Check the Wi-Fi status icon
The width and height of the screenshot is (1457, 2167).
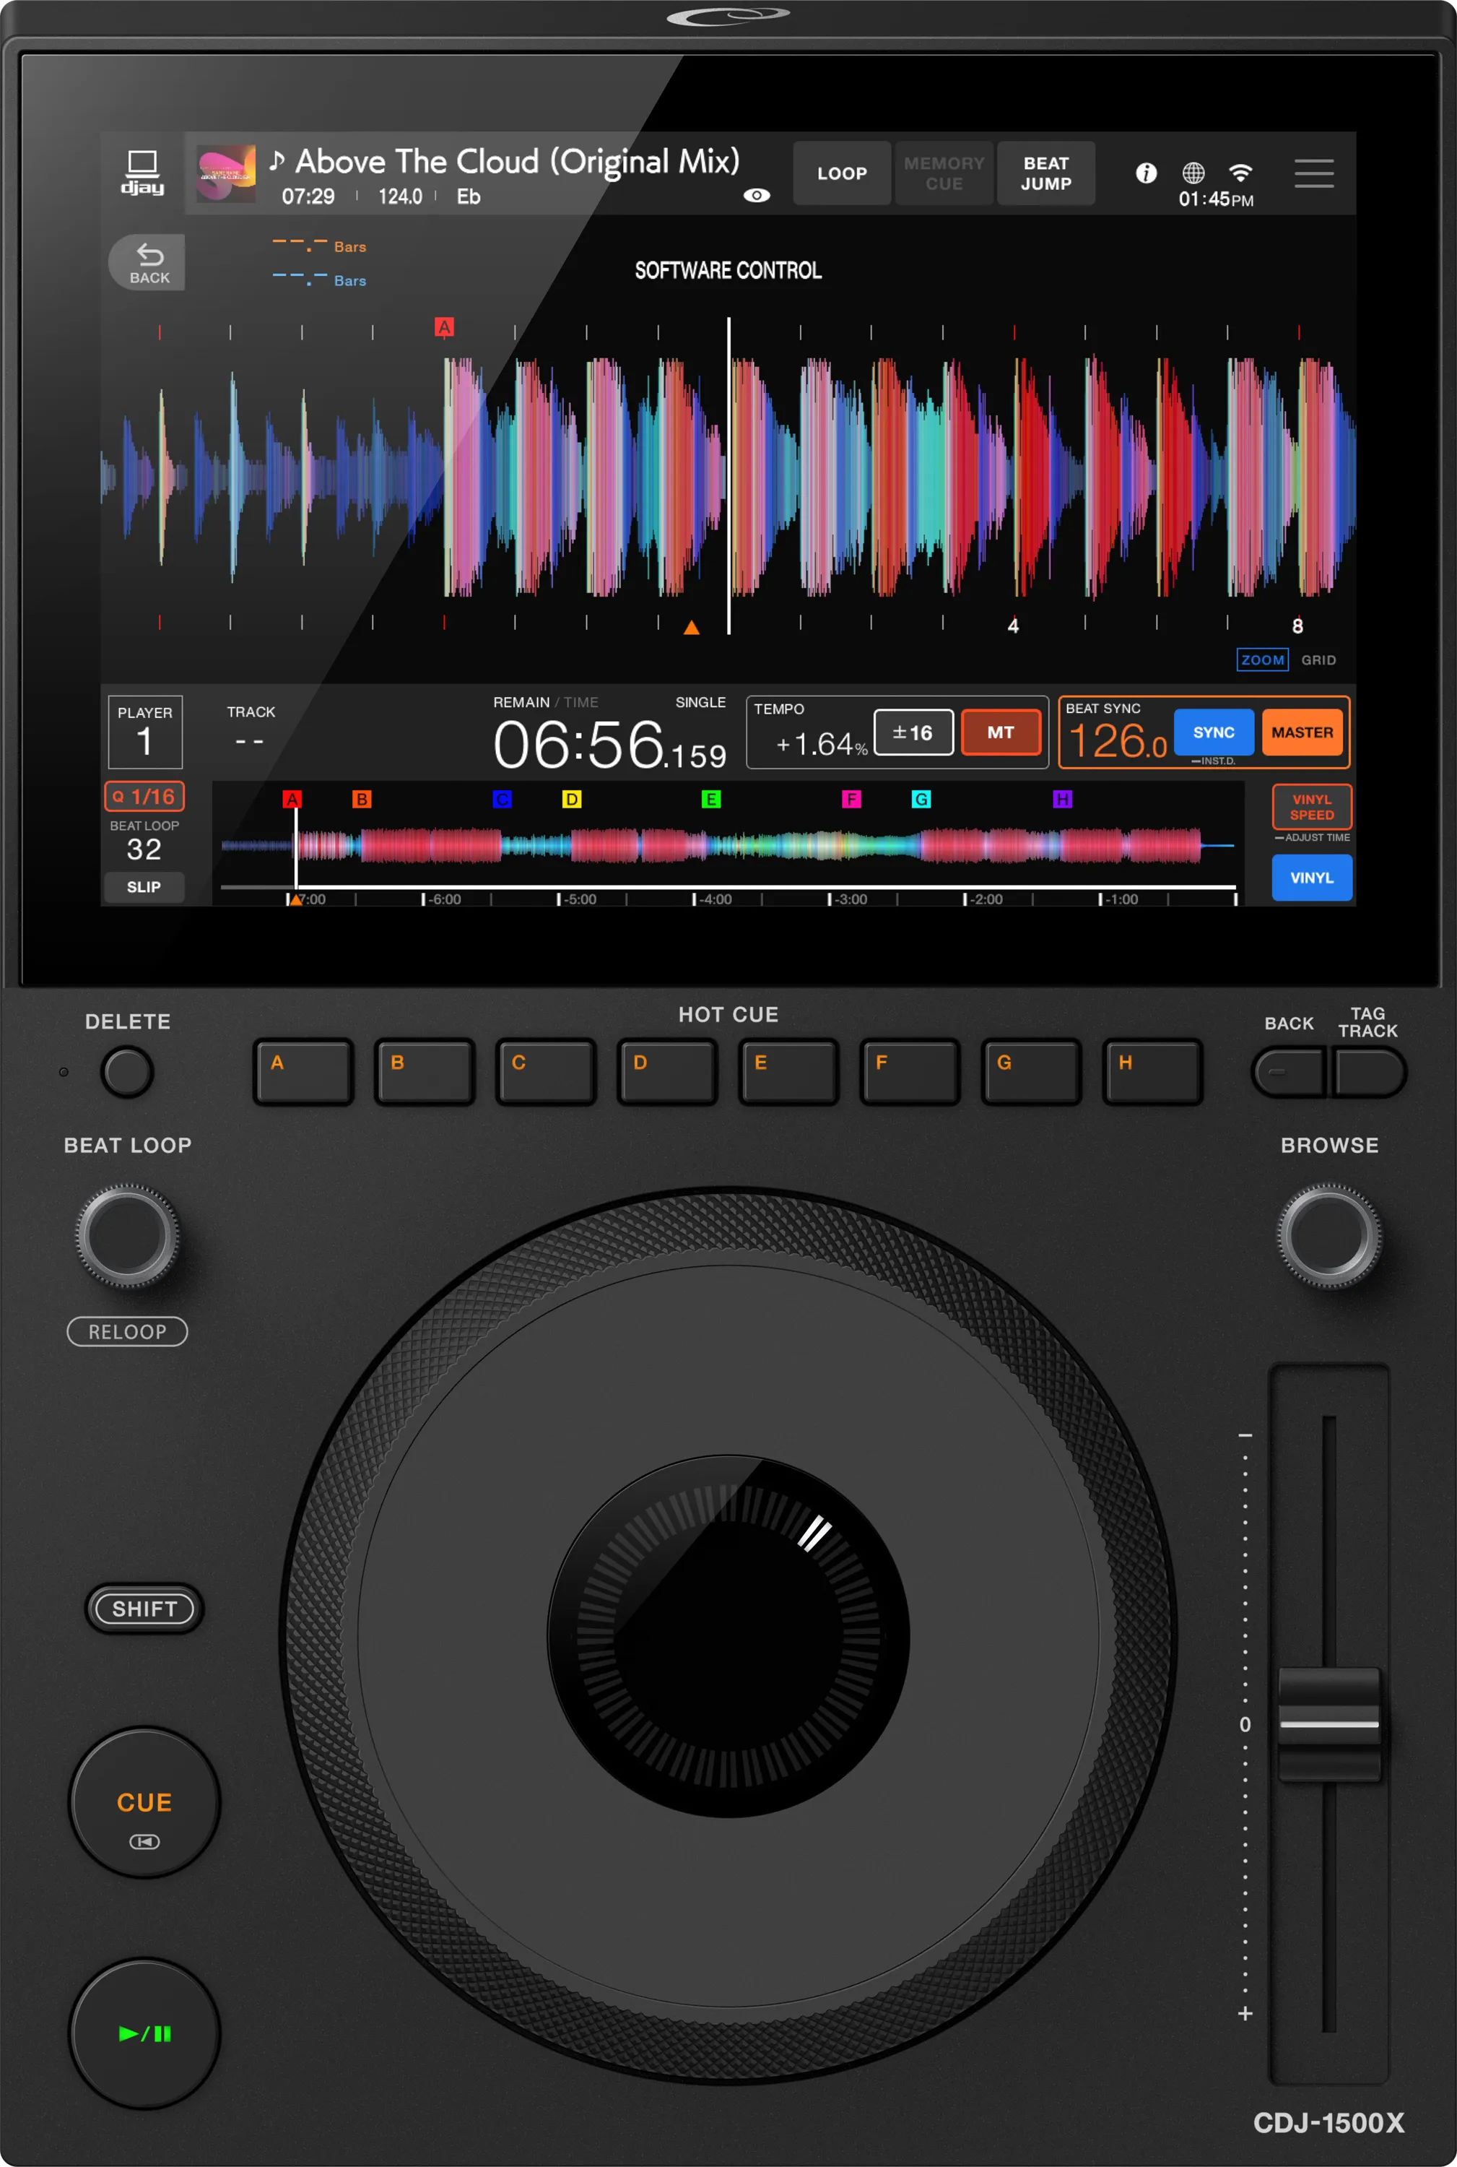1240,173
